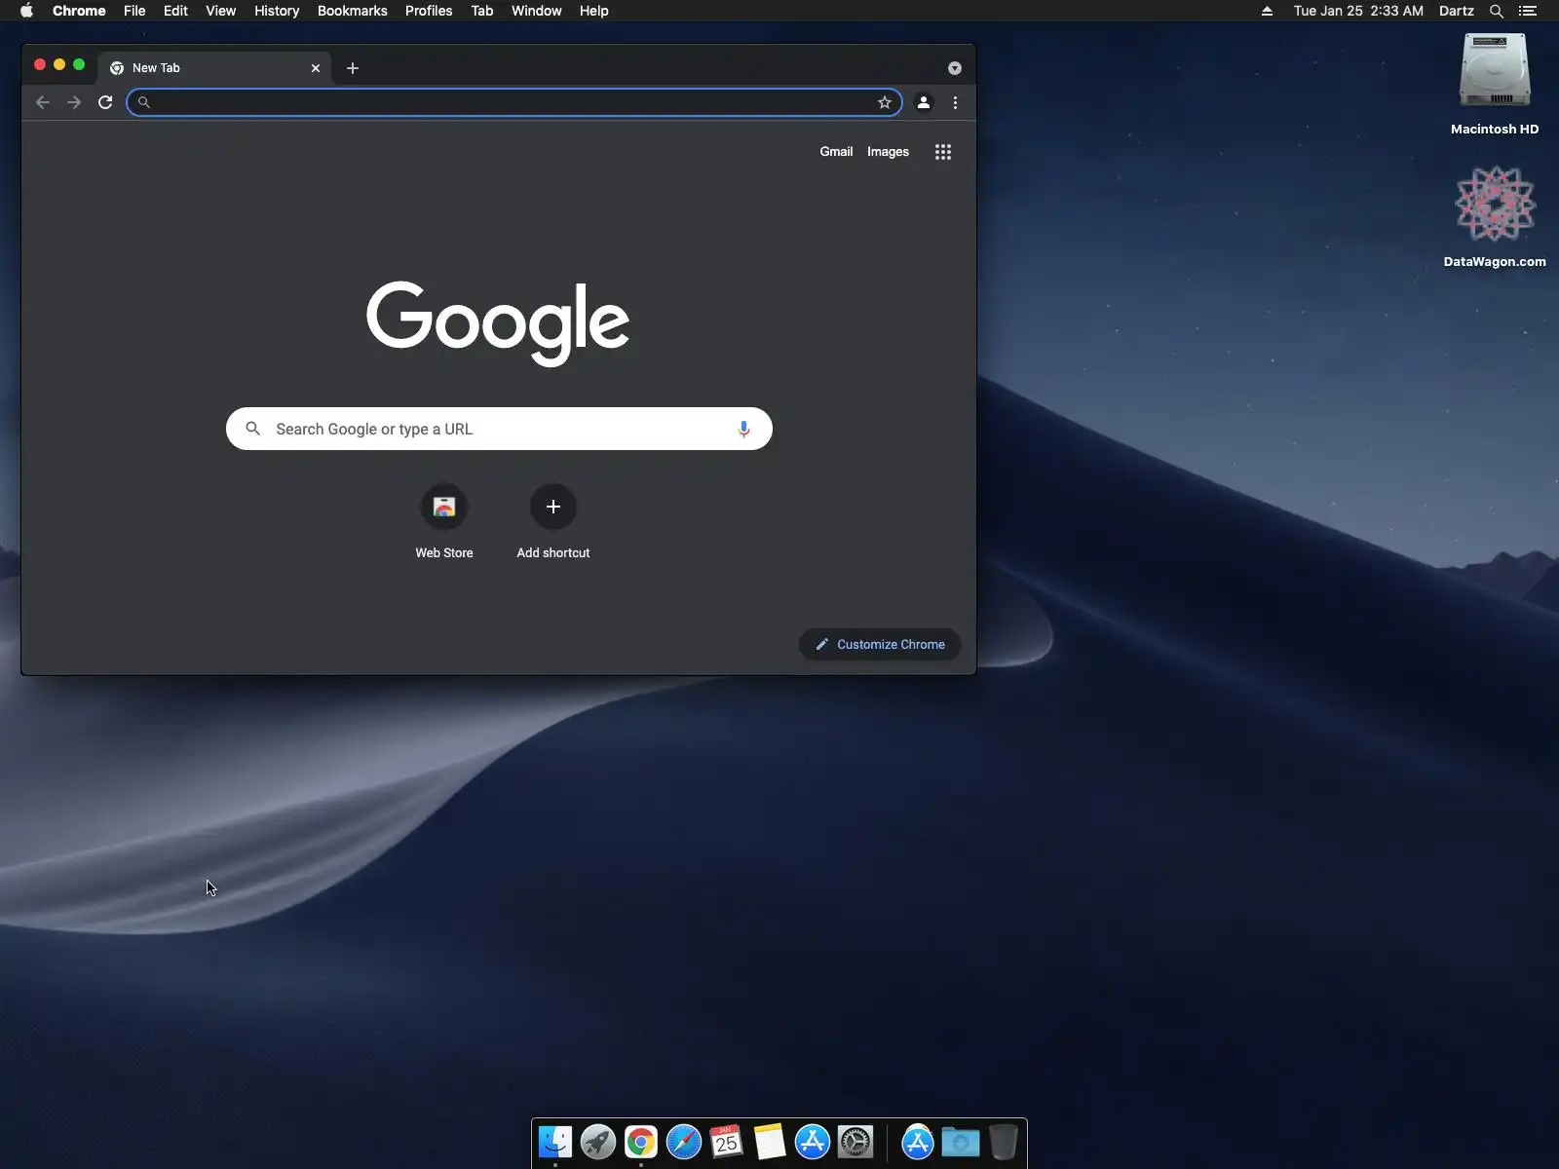Open Finder from the Dock
1559x1169 pixels.
point(555,1142)
